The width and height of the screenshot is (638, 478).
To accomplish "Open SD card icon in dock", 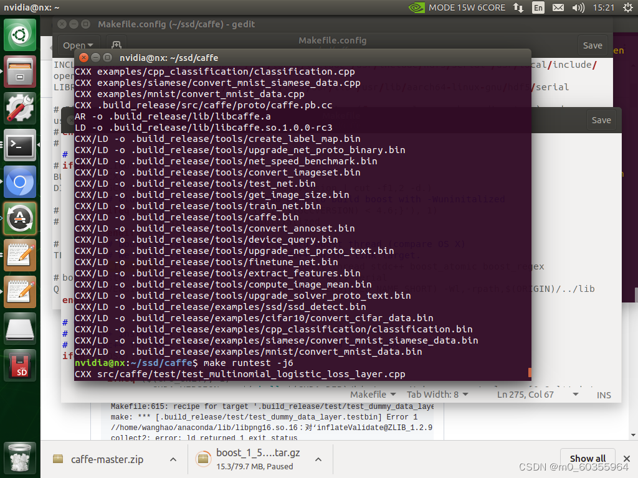I will point(20,365).
